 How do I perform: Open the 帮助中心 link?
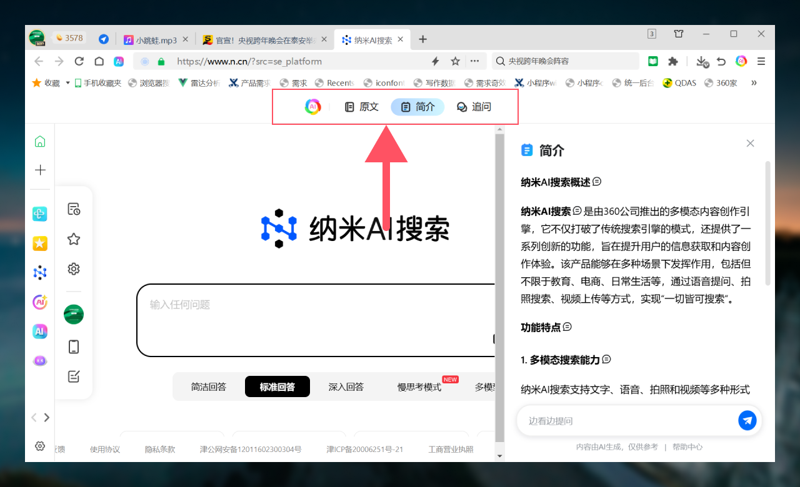687,447
